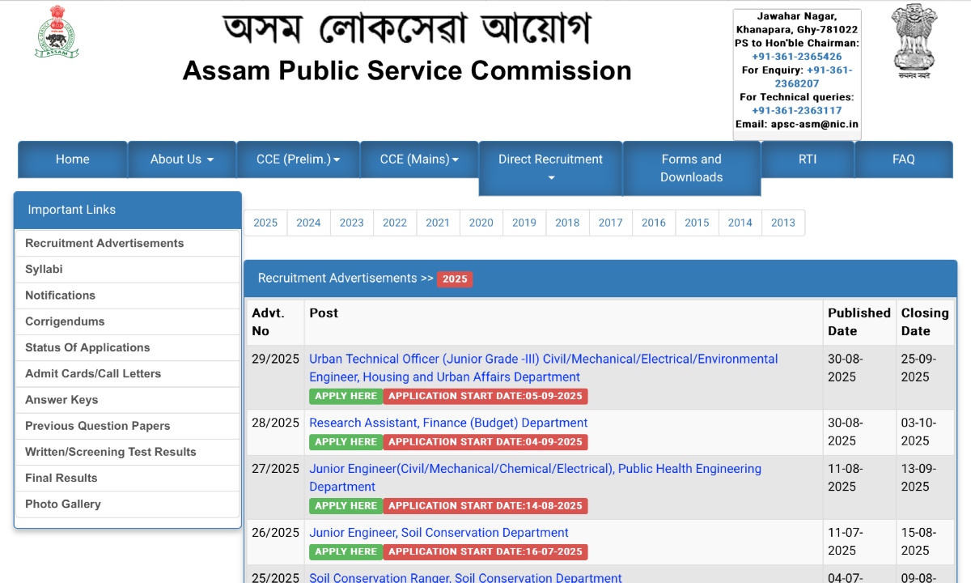Image resolution: width=971 pixels, height=583 pixels.
Task: Select the 2025 year tab
Action: tap(265, 223)
